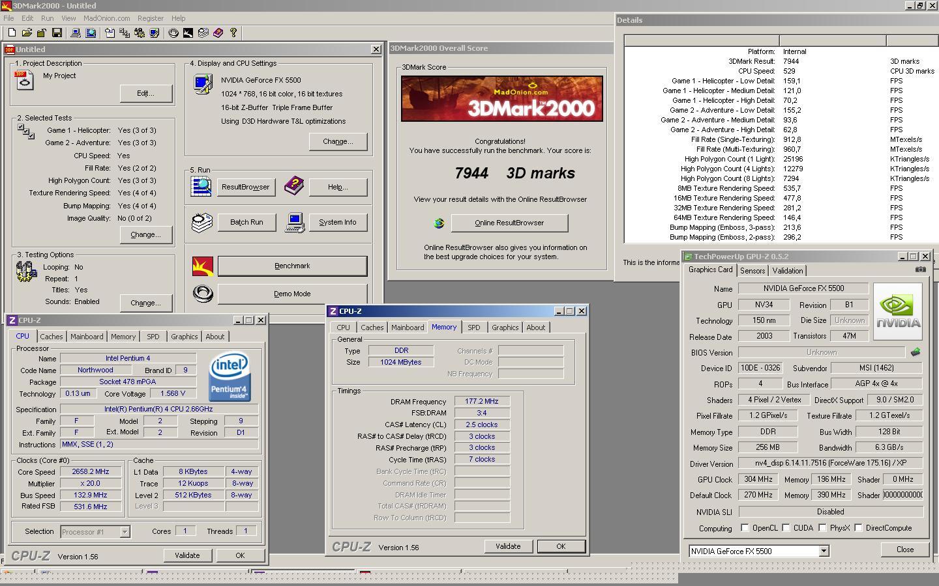Click the computer icon beside System Info
The height and width of the screenshot is (586, 939).
coord(295,223)
